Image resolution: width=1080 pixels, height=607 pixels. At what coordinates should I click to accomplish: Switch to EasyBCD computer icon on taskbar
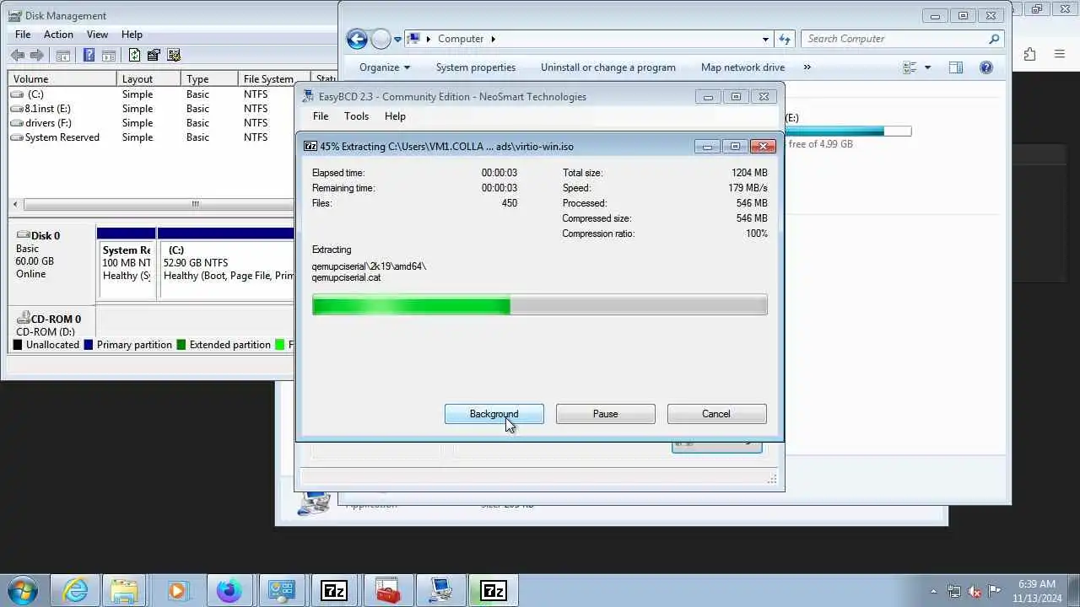coord(440,591)
